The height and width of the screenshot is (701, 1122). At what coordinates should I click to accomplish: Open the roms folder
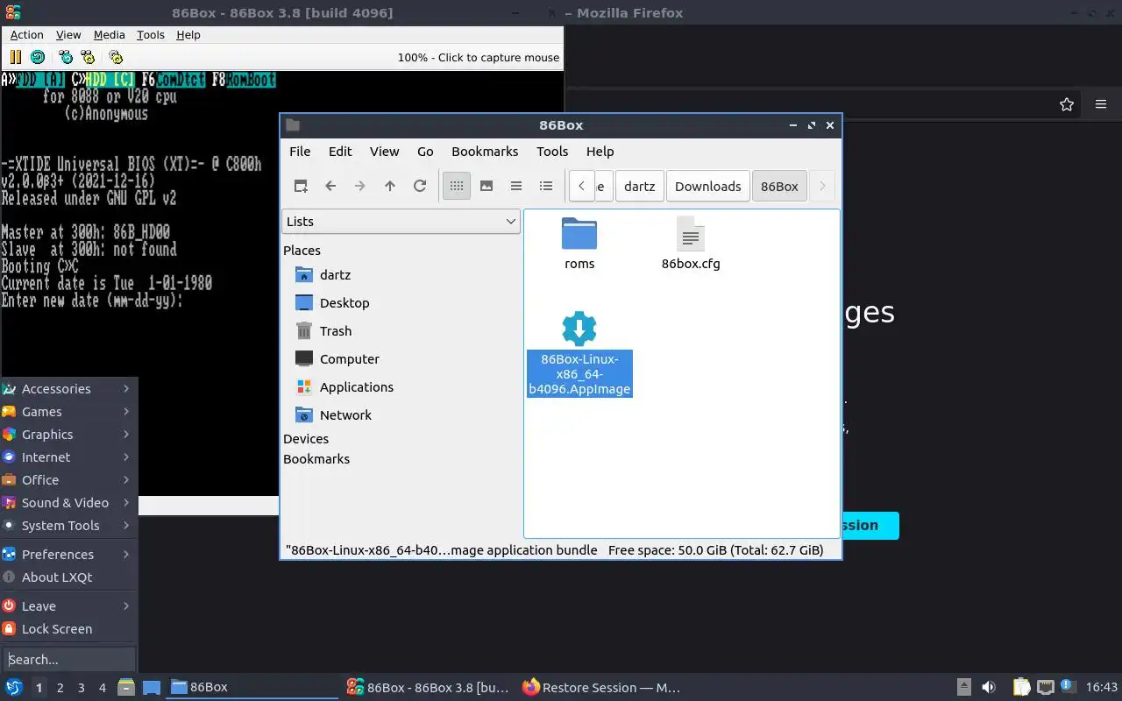(579, 244)
